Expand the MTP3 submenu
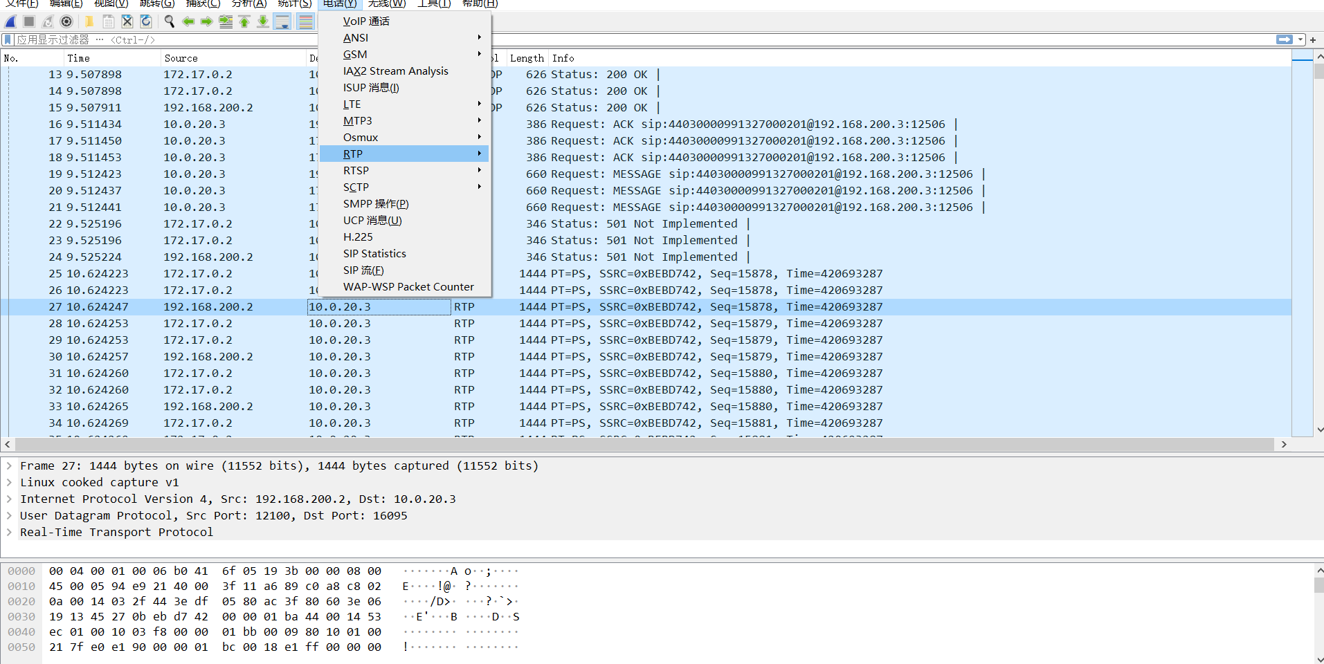 [404, 121]
